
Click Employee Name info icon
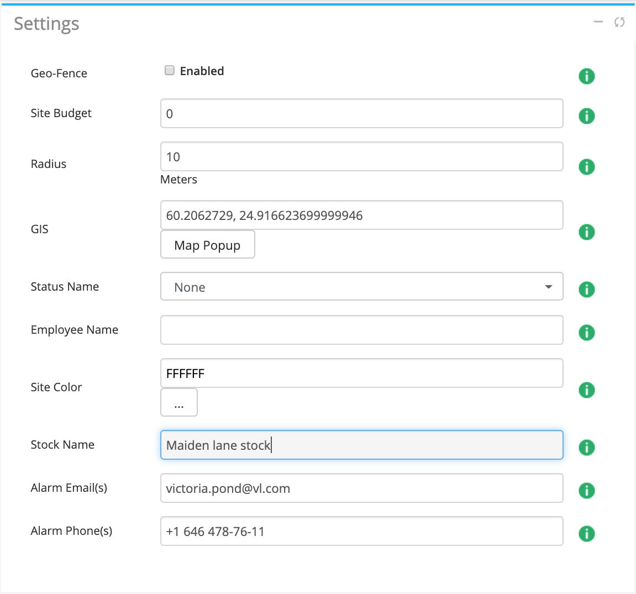(x=586, y=333)
